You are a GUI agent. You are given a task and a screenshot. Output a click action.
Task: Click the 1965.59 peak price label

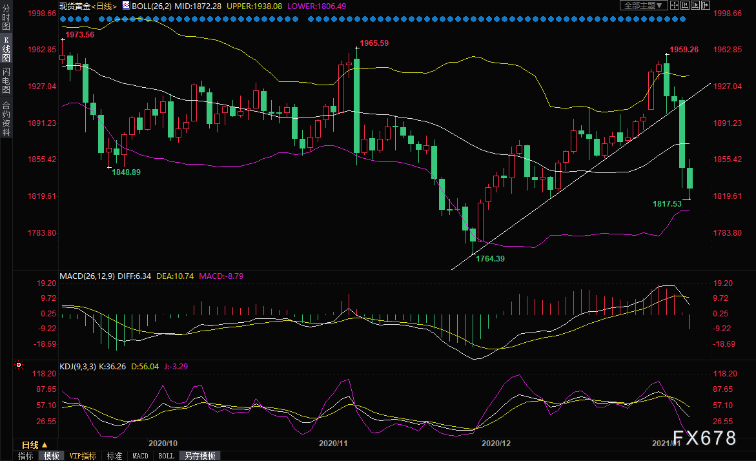(x=374, y=43)
